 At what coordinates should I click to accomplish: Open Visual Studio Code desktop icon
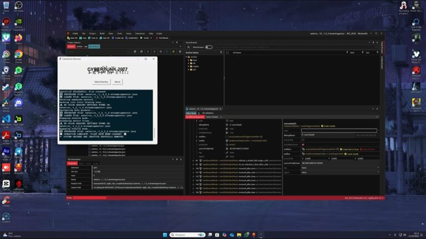[6, 121]
